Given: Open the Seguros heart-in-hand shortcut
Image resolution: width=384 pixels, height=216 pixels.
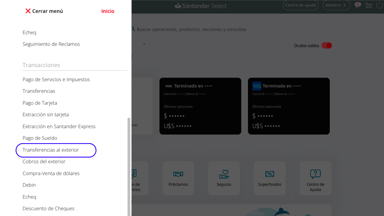Looking at the screenshot, I should [224, 178].
